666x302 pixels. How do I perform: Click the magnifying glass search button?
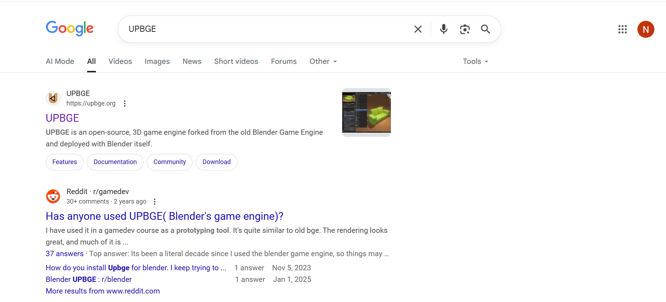pyautogui.click(x=486, y=29)
